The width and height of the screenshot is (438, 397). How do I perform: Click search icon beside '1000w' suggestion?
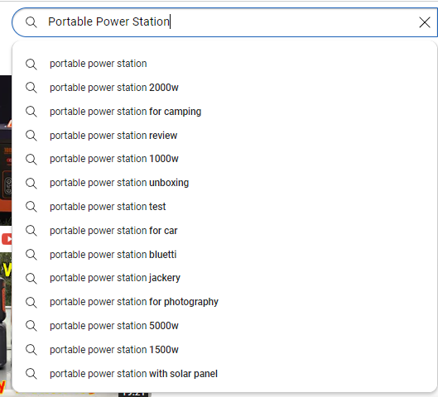(31, 160)
